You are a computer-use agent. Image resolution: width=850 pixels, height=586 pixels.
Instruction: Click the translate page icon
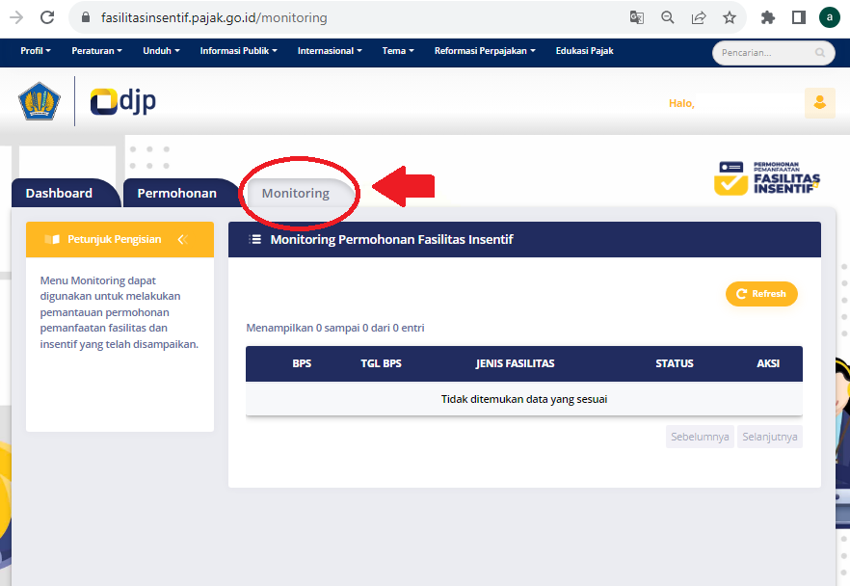click(x=637, y=17)
